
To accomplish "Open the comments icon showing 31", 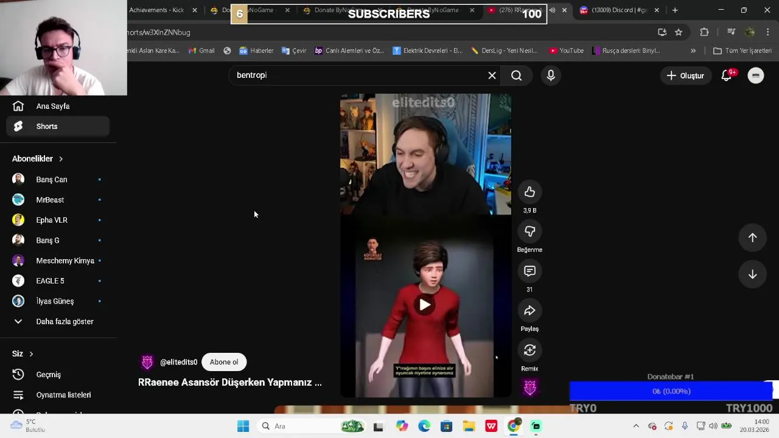I will click(x=529, y=271).
